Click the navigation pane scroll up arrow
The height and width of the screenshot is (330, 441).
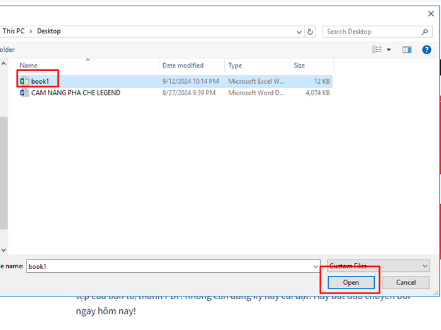tap(4, 64)
